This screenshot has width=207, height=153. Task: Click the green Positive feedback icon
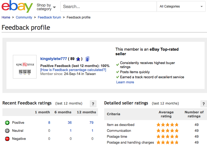(x=7, y=123)
